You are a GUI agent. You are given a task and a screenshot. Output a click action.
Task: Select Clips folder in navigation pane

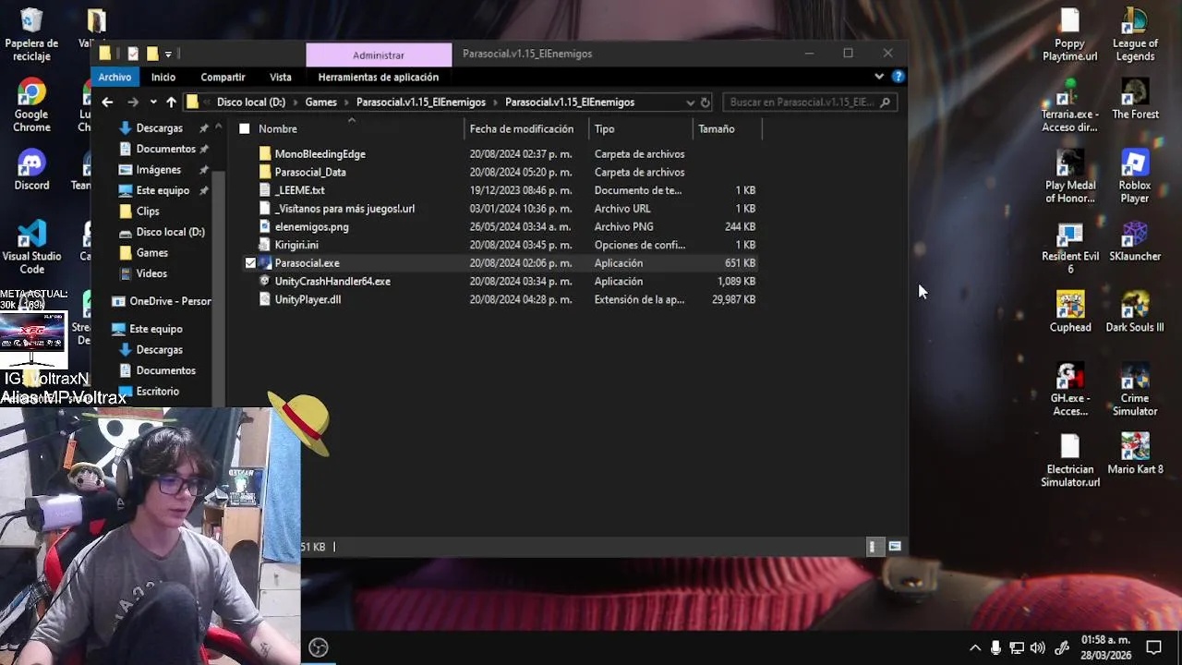(148, 212)
